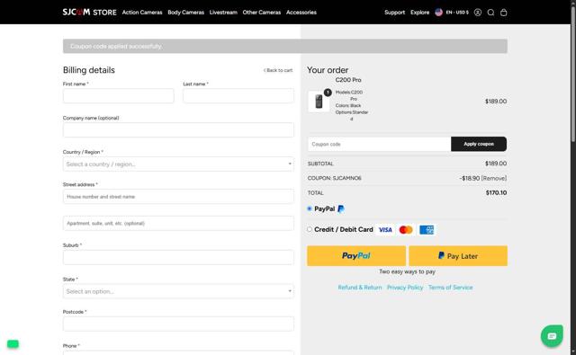Open the Action Cameras menu
This screenshot has height=355, width=576.
142,12
